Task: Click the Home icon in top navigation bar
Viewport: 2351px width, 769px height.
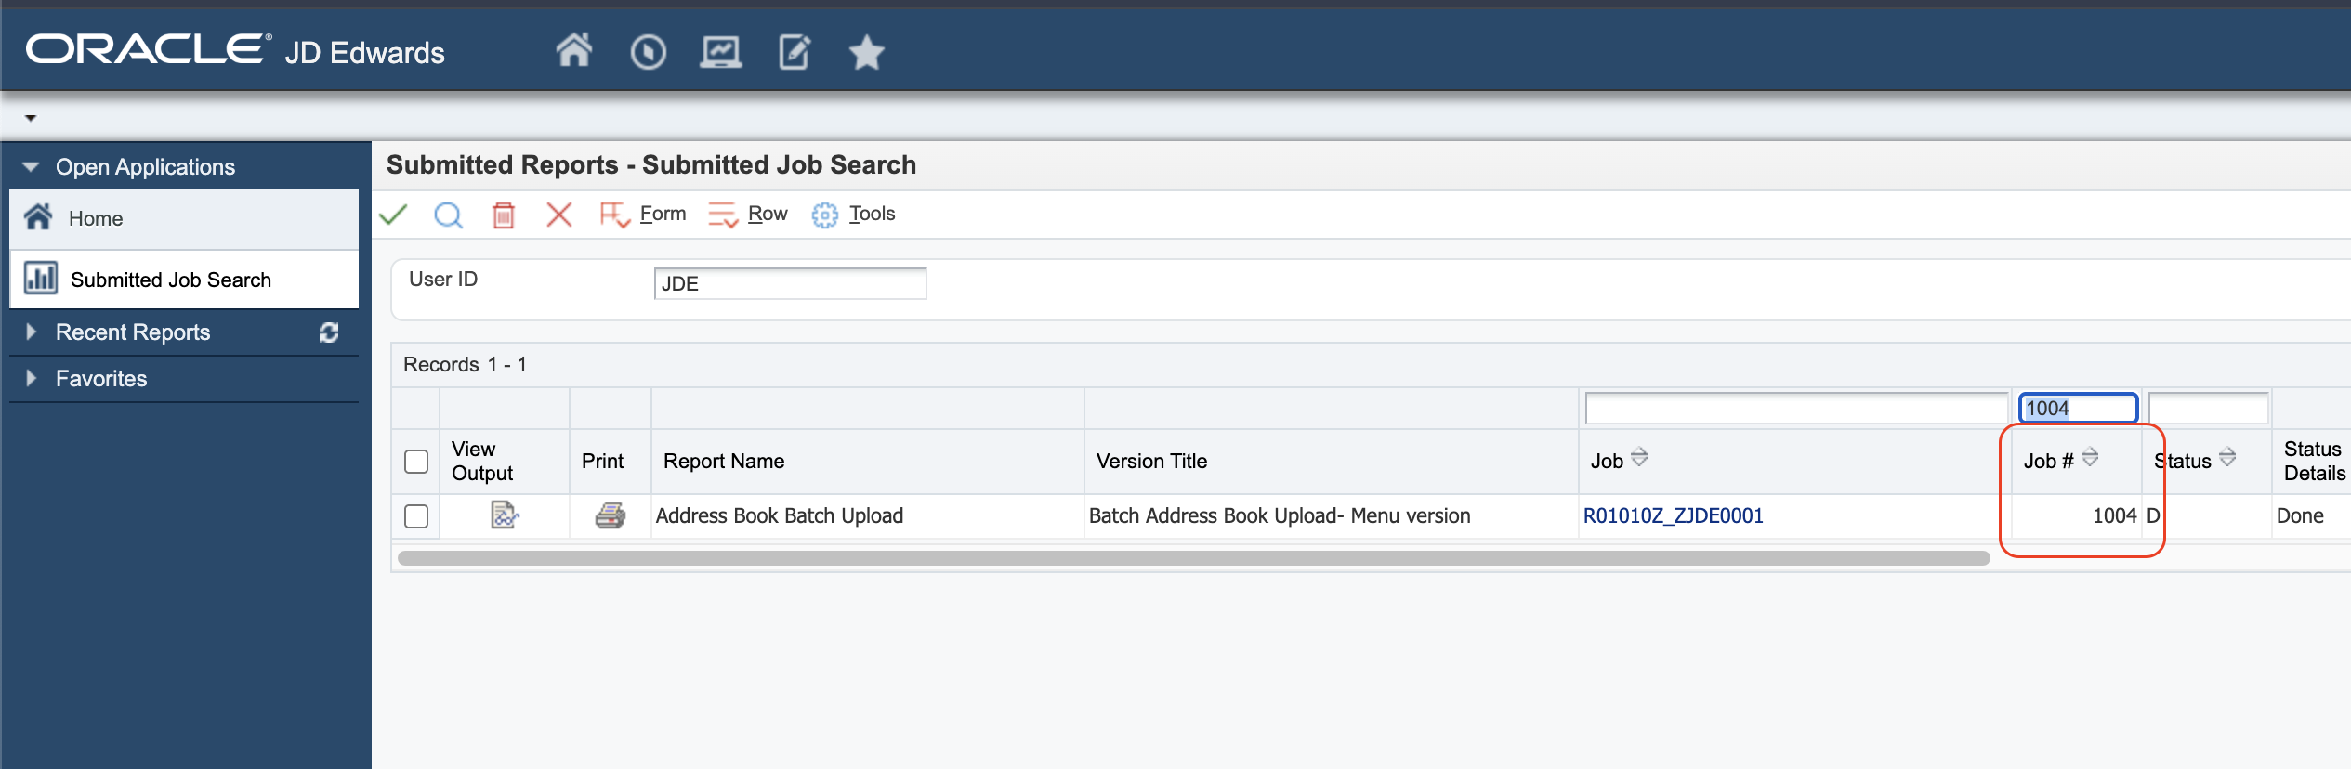Action: (x=573, y=51)
